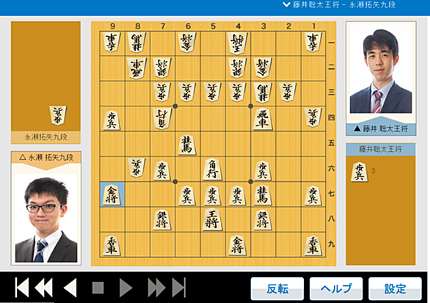Select the rook piece on 3四
The image size is (430, 303).
[263, 119]
